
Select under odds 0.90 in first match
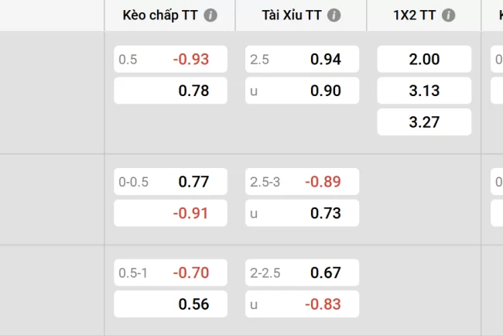pyautogui.click(x=303, y=91)
